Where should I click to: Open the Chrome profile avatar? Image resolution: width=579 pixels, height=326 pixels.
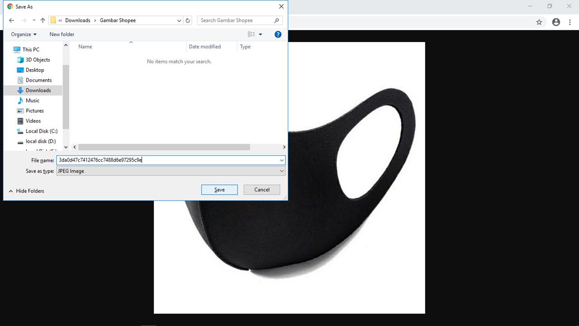556,22
